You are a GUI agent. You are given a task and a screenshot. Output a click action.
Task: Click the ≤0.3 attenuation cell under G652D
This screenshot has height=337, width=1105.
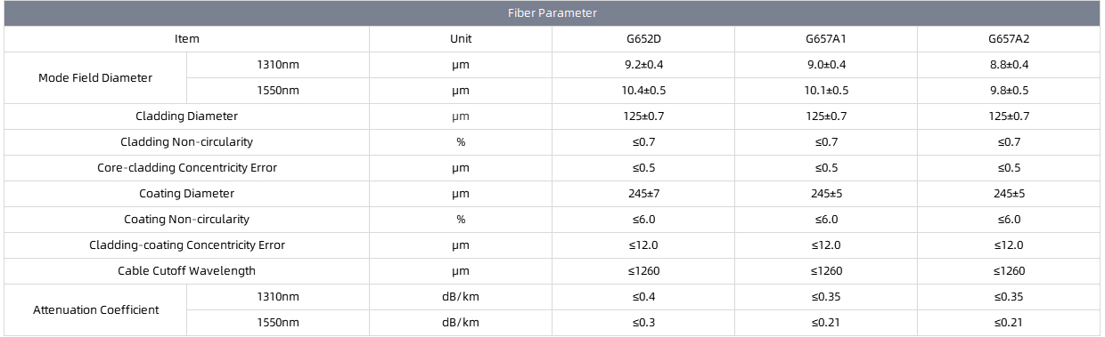[x=643, y=323]
